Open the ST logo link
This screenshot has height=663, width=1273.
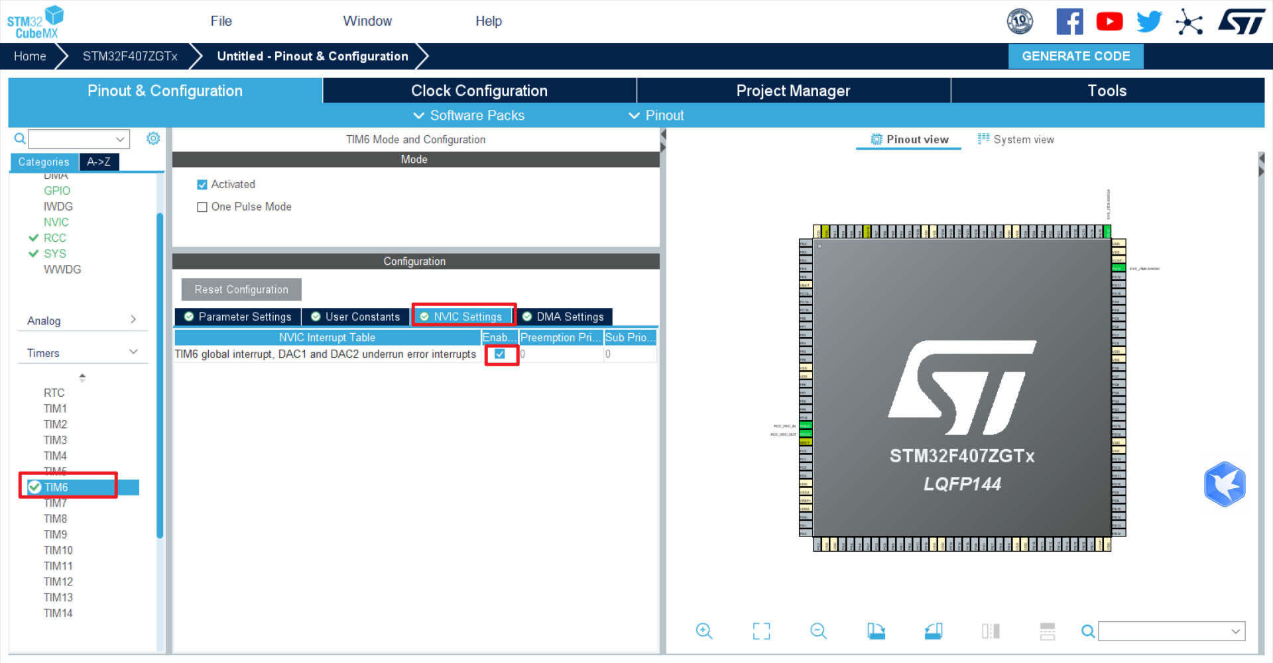[x=1241, y=21]
